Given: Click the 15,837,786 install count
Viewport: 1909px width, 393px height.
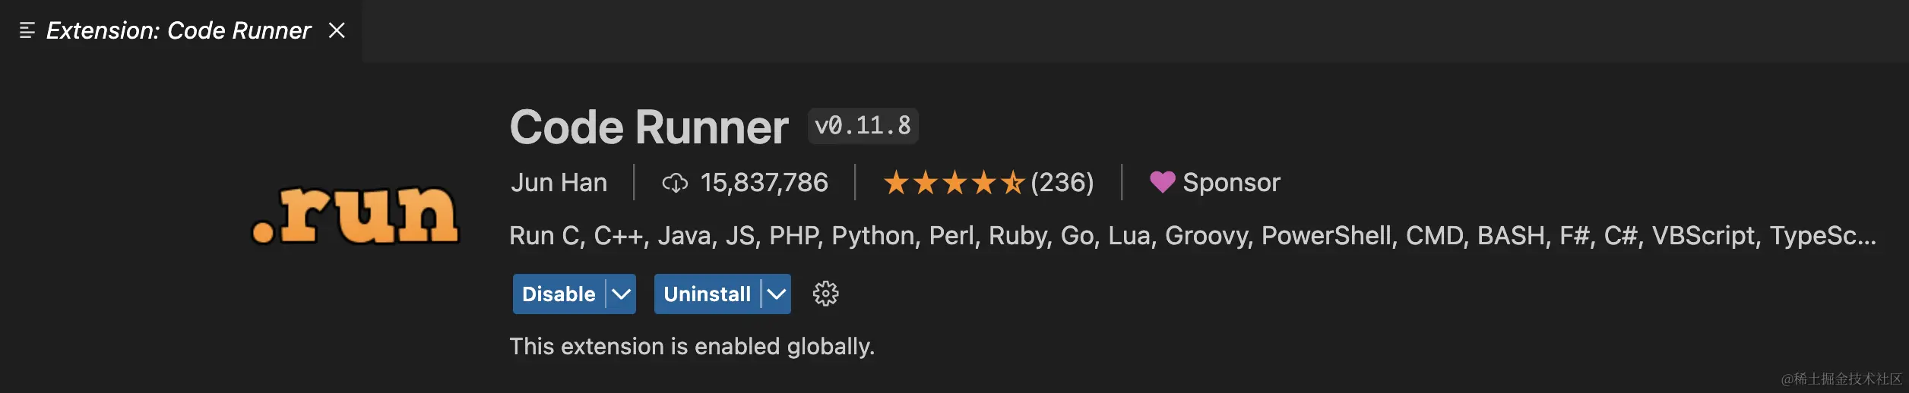Looking at the screenshot, I should (x=764, y=183).
